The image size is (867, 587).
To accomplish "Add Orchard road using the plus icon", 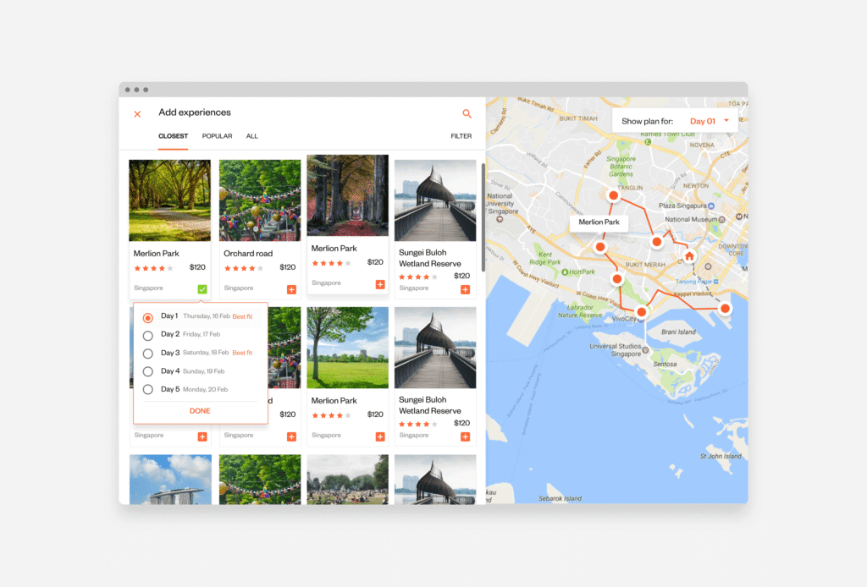I will pos(291,289).
